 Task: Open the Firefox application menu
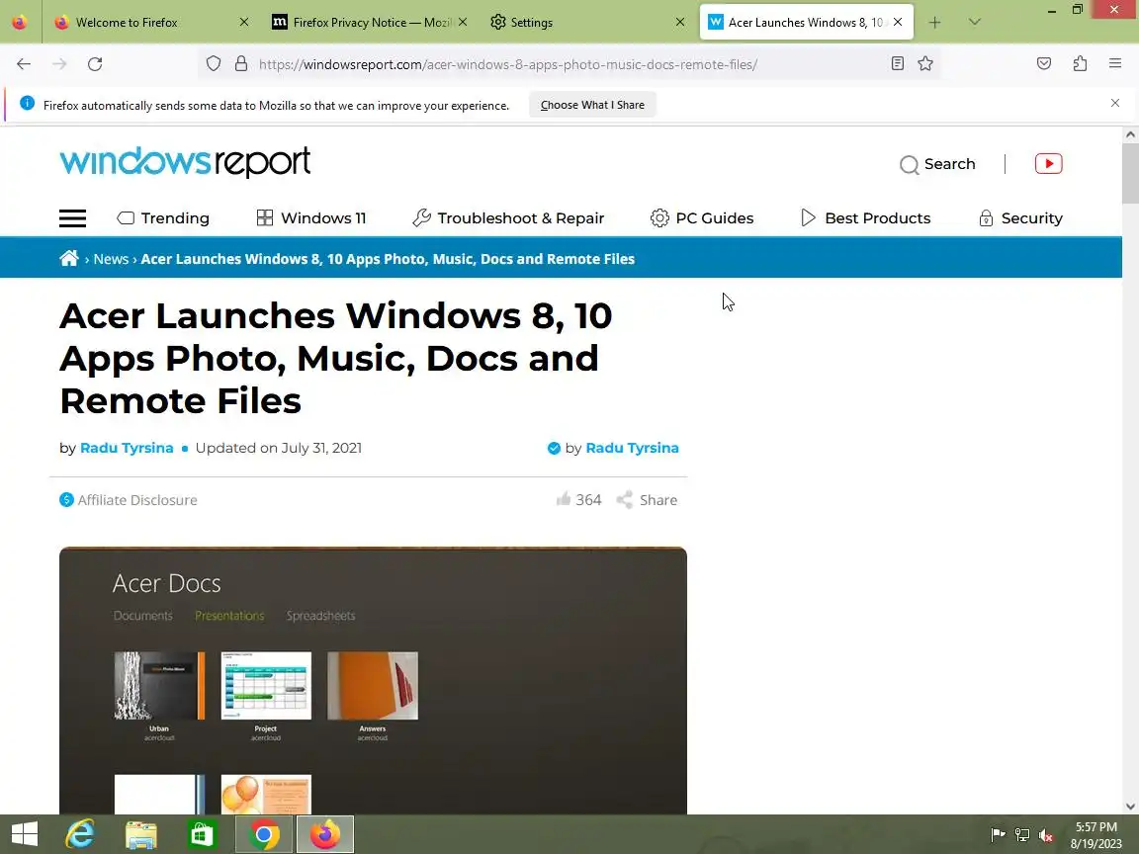click(1115, 64)
